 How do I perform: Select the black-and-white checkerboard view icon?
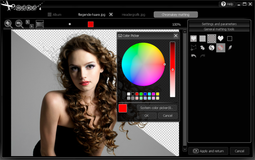click(211, 39)
